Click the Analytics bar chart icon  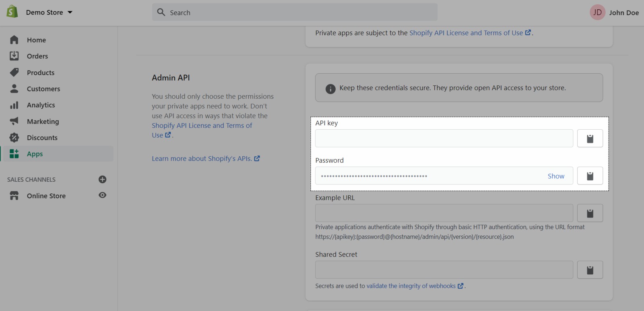pos(14,105)
